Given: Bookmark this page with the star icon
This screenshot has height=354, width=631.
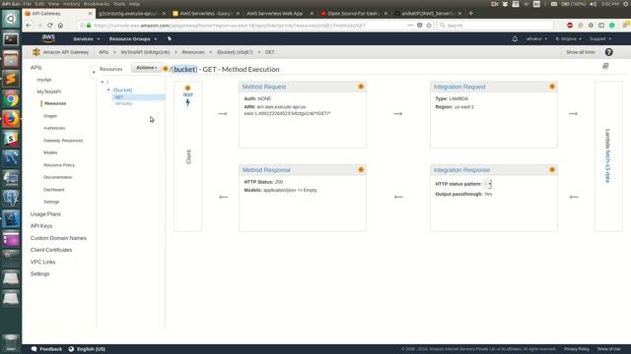Looking at the screenshot, I should [x=429, y=25].
